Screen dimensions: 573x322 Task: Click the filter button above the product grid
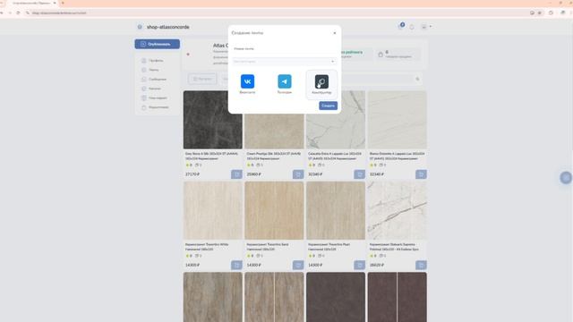(x=202, y=79)
